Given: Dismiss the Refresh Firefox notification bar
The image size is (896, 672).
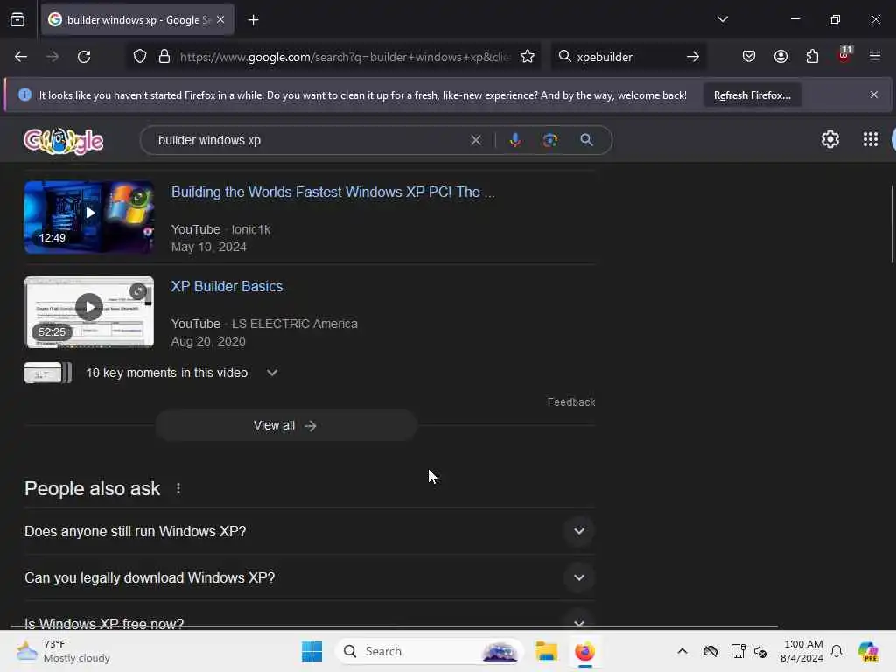Looking at the screenshot, I should (x=874, y=94).
